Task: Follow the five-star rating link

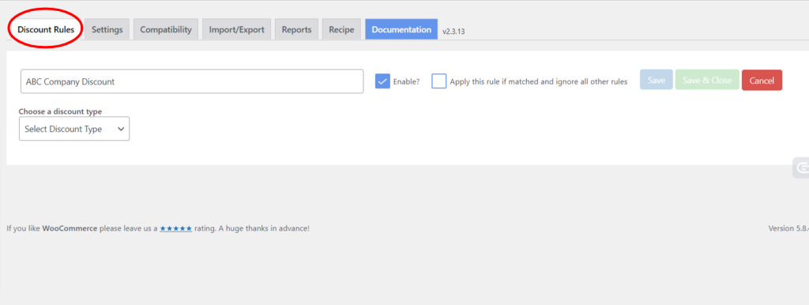Action: coord(176,228)
